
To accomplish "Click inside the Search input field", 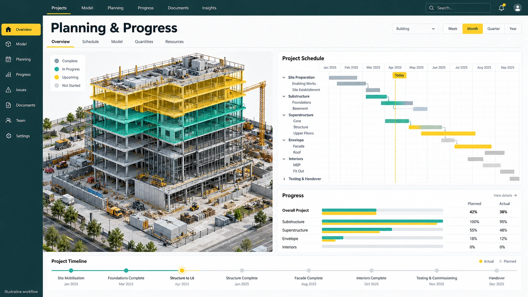I will (x=458, y=8).
